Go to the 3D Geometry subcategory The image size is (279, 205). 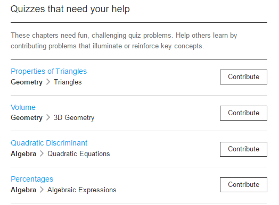74,118
